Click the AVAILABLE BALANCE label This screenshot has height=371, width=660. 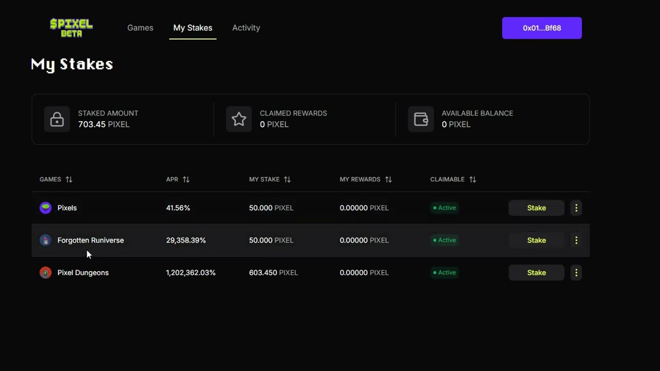[x=477, y=113]
